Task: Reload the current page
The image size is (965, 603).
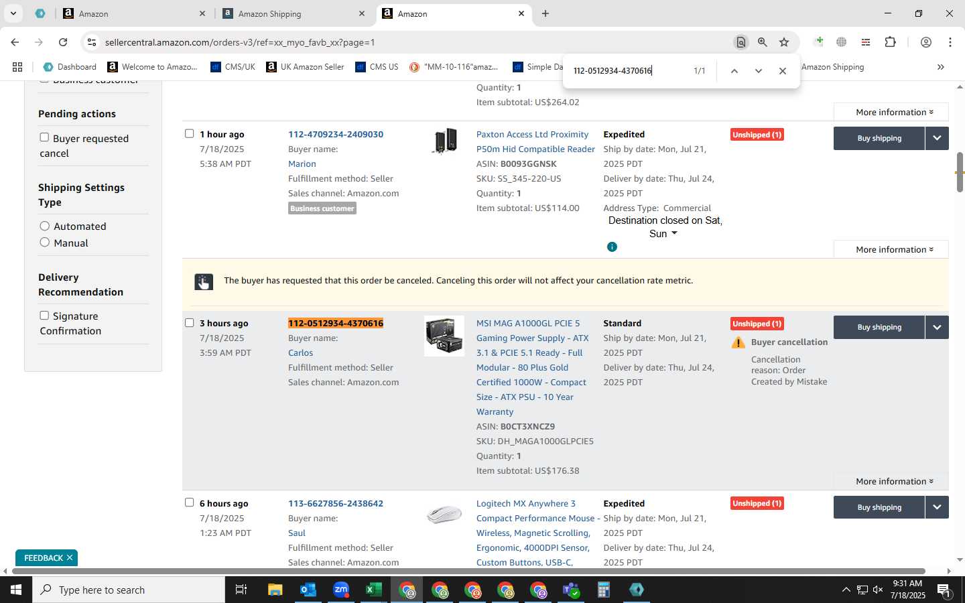Action: (63, 42)
